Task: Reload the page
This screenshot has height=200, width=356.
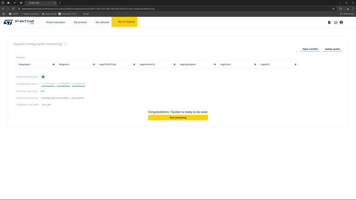Action: click(x=13, y=9)
